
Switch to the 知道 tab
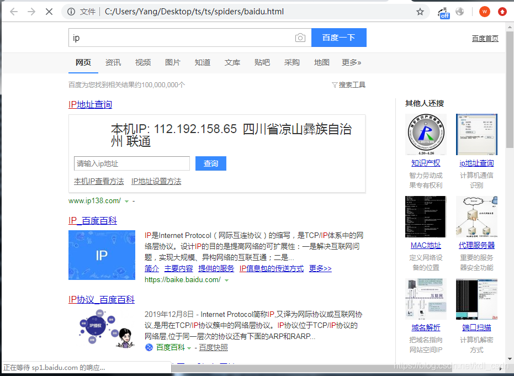(203, 62)
